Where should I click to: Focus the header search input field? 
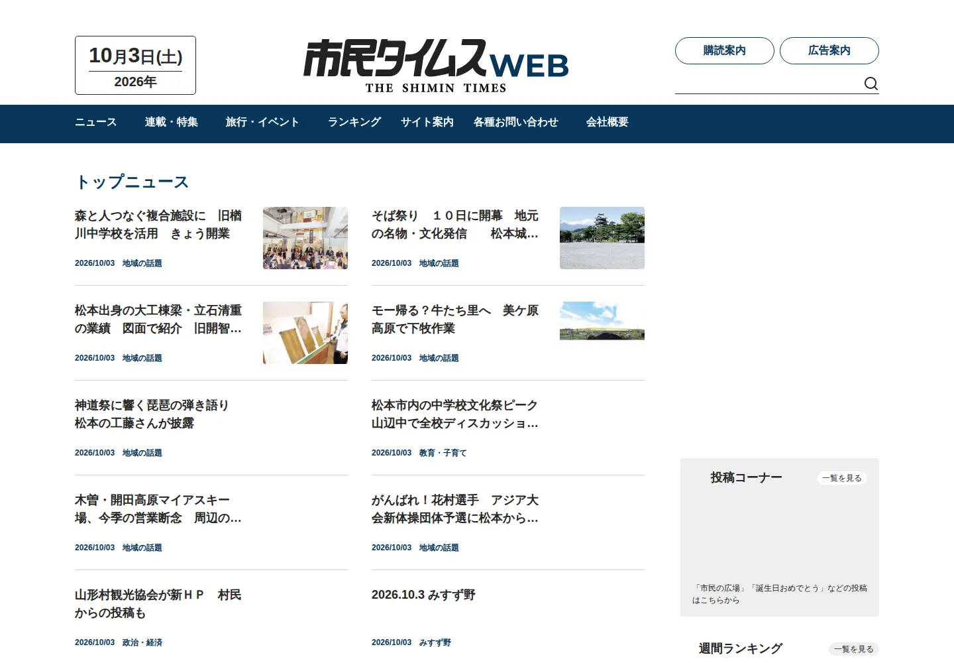click(768, 84)
